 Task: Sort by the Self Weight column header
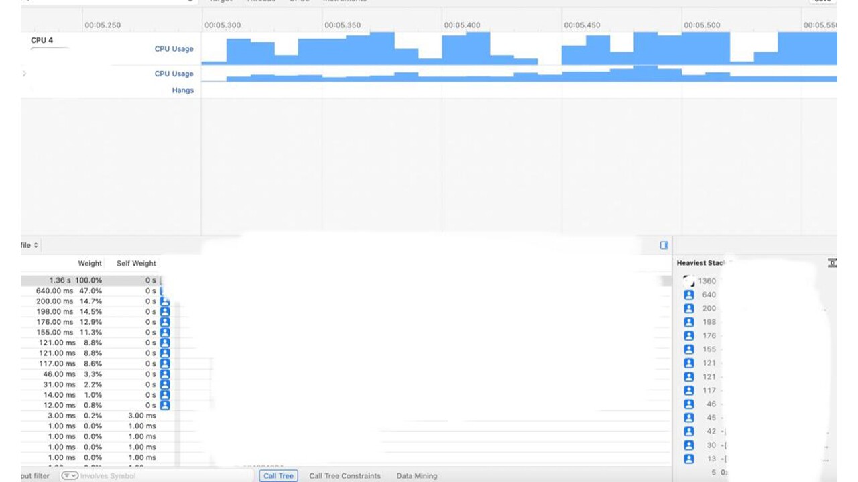click(136, 264)
